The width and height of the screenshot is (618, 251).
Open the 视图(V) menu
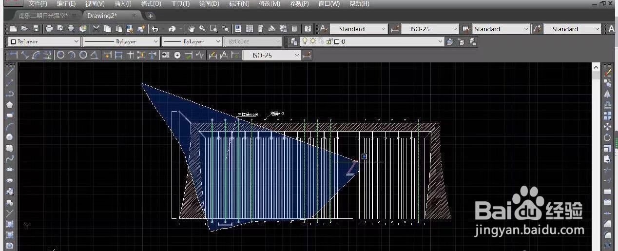tap(94, 3)
